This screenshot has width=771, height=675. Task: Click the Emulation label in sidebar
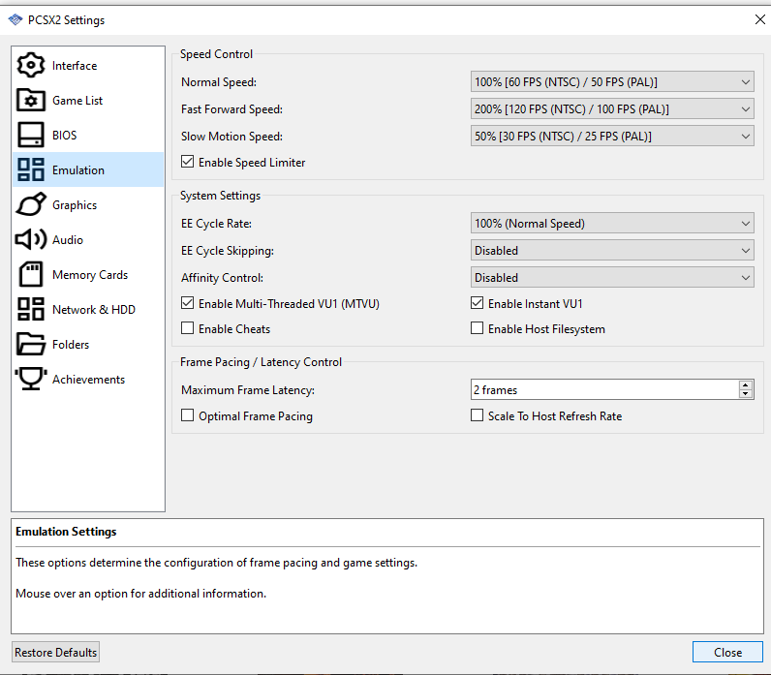pos(78,170)
